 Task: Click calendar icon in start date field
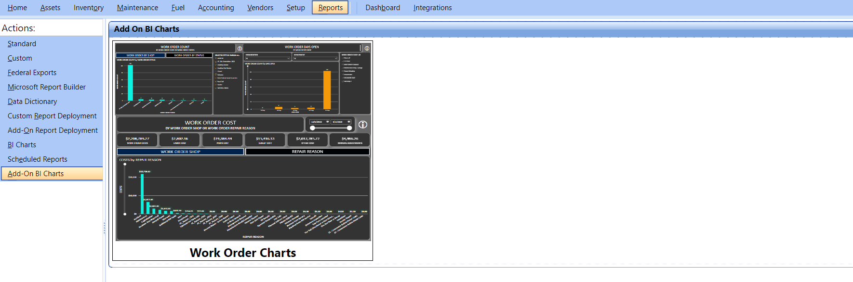[x=328, y=122]
